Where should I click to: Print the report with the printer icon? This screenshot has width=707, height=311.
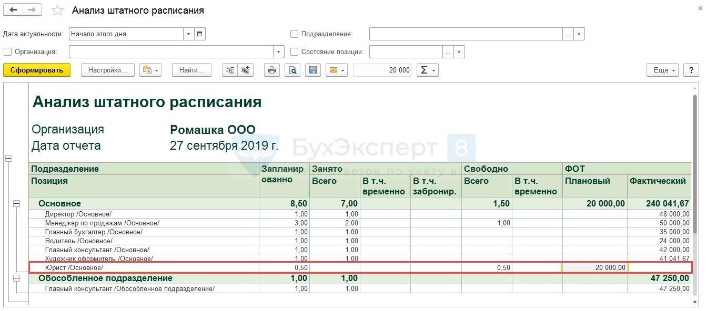click(x=272, y=70)
